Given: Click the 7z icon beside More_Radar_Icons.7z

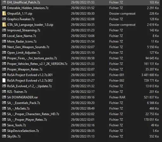Looking at the screenshot, I should click(x=4, y=41).
